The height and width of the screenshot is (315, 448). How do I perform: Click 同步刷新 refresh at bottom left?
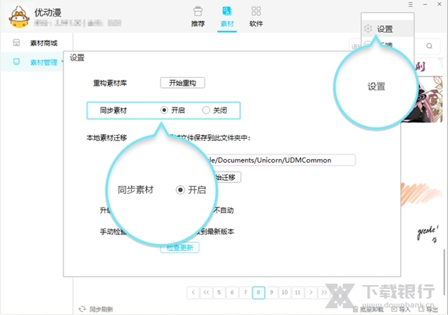96,309
